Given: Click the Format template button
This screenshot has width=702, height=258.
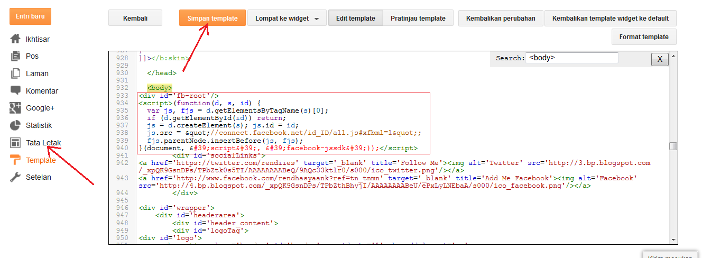Looking at the screenshot, I should click(644, 36).
